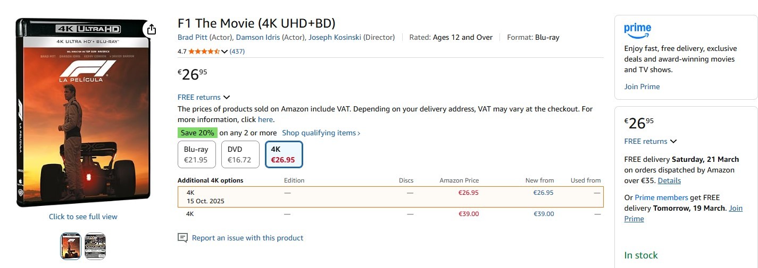Open Brad Pitt actor link

(x=193, y=37)
